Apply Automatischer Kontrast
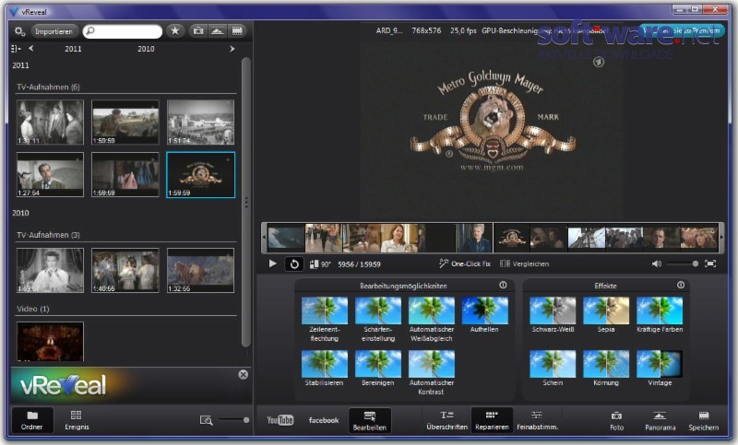The width and height of the screenshot is (738, 445). point(432,372)
